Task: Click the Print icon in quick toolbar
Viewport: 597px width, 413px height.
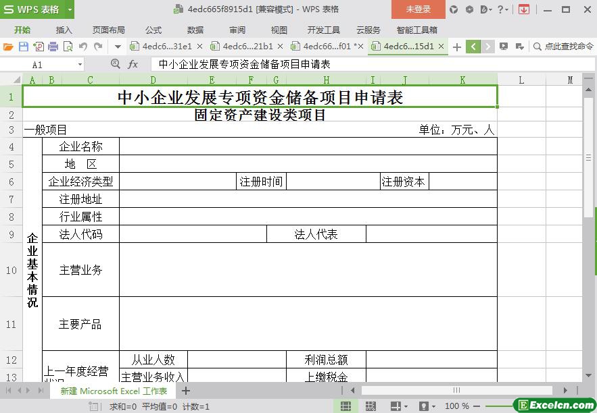Action: click(53, 47)
